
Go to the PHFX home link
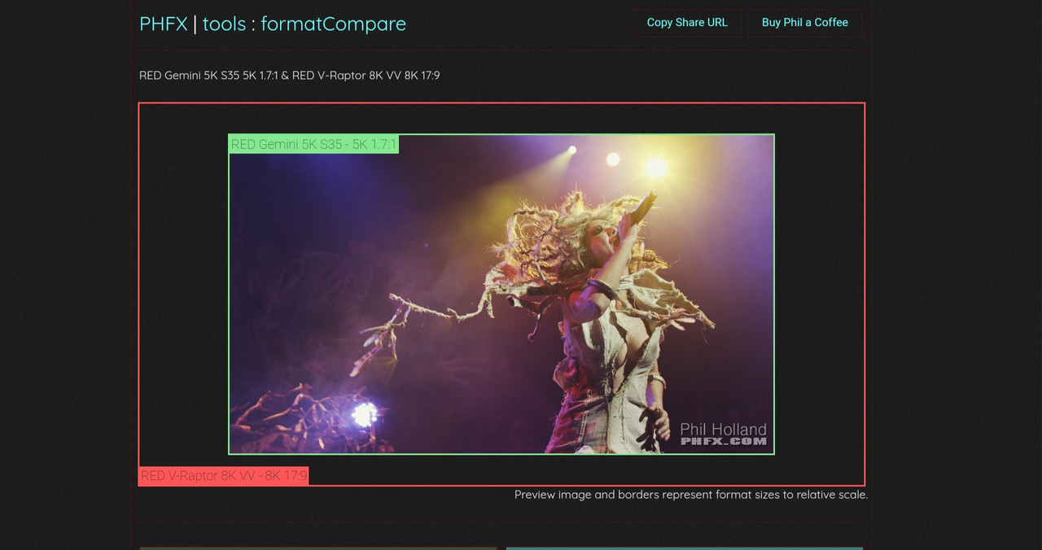pyautogui.click(x=164, y=24)
